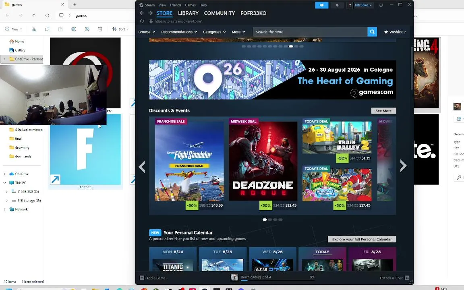464x290 pixels.
Task: Open the fofr33ko account dropdown
Action: coord(363,5)
